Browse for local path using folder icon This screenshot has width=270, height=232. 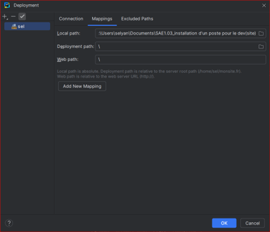[261, 34]
